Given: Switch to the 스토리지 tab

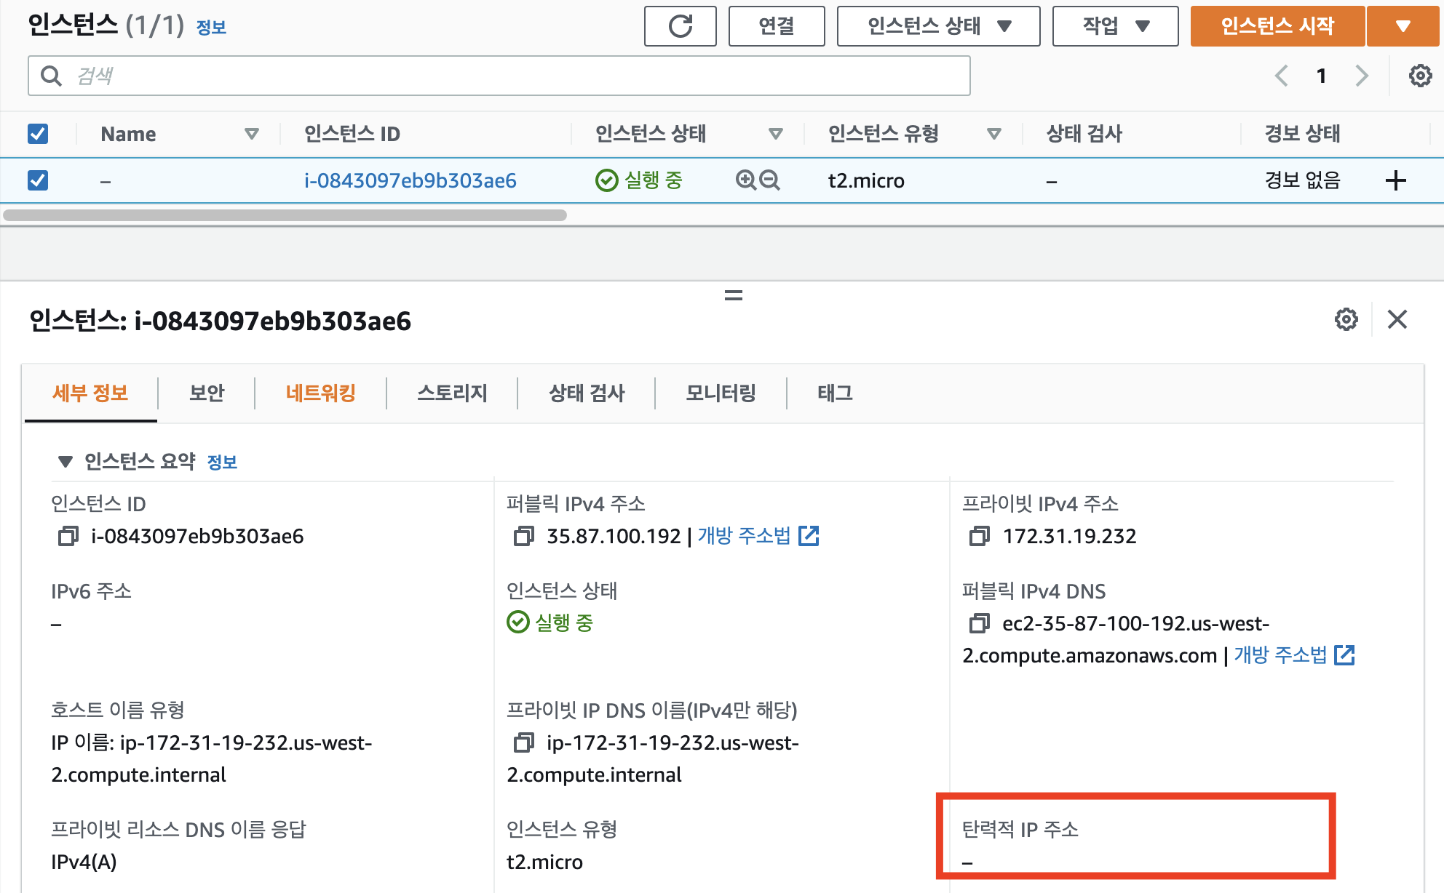Looking at the screenshot, I should coord(452,393).
